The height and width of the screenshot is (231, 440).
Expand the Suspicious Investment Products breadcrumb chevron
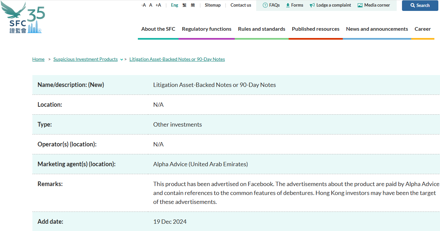pyautogui.click(x=122, y=60)
